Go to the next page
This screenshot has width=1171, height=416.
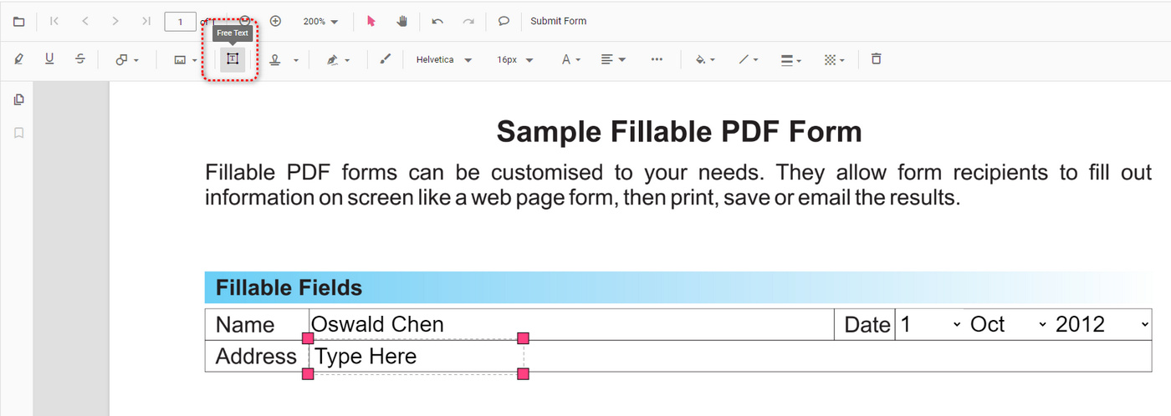click(115, 22)
